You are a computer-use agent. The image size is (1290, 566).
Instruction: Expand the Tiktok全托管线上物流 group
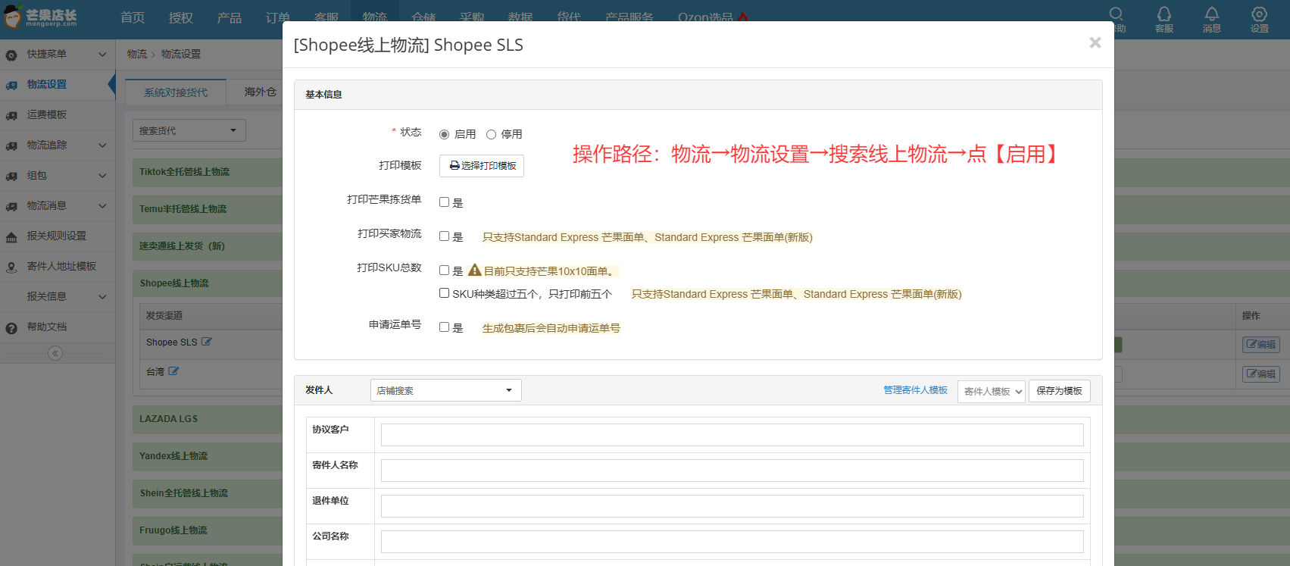pos(184,172)
